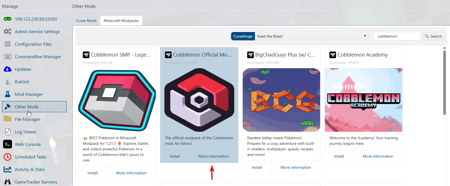Click the Activity & Stats chart icon
450x186 pixels.
pyautogui.click(x=8, y=169)
